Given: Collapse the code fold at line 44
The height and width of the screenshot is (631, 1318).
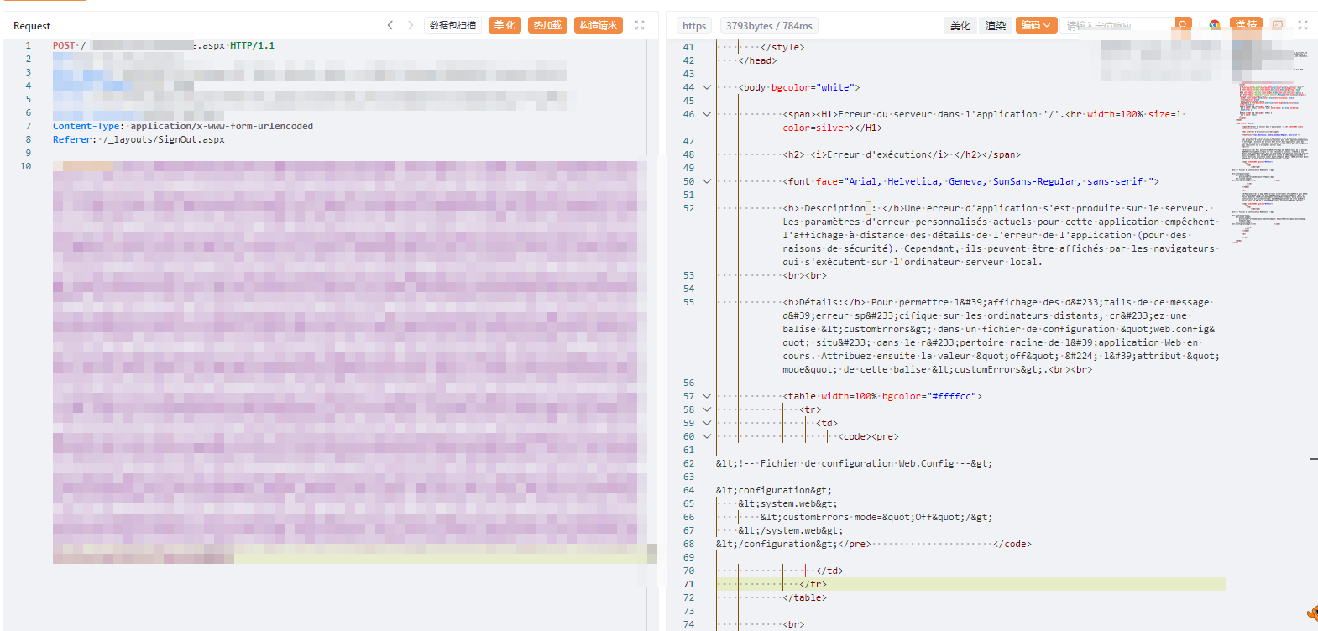Looking at the screenshot, I should tap(707, 87).
